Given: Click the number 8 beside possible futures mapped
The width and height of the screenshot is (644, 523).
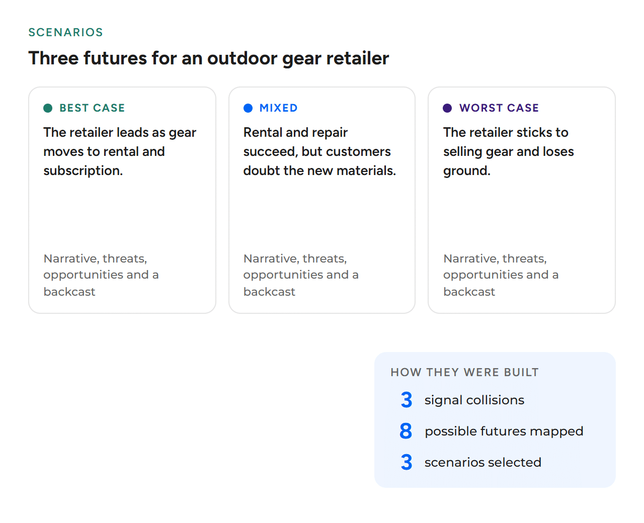Looking at the screenshot, I should 406,431.
